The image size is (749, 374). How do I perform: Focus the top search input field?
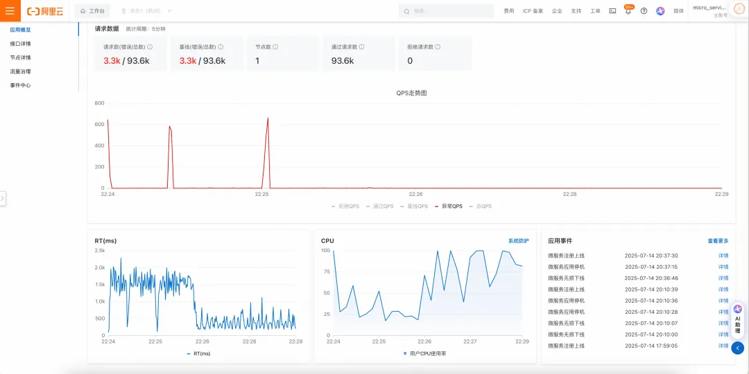point(446,11)
